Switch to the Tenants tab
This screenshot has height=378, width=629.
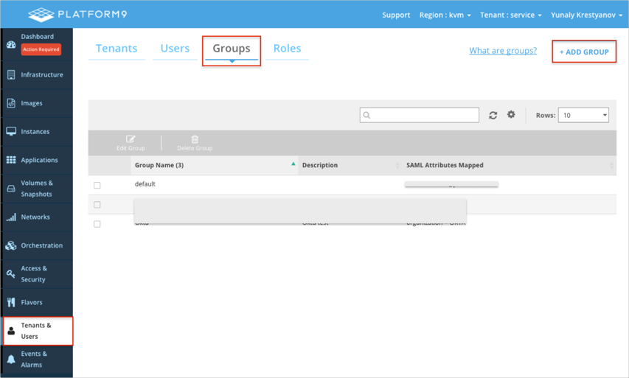pyautogui.click(x=117, y=49)
